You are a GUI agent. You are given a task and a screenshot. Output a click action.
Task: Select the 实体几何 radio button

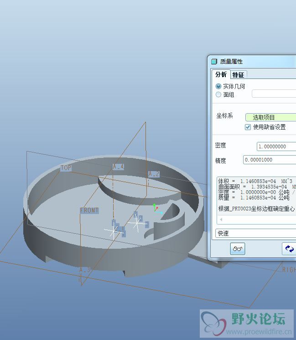[x=218, y=86]
